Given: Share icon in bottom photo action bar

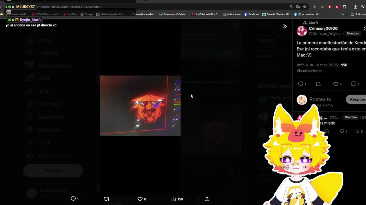Looking at the screenshot, I should click(x=207, y=199).
